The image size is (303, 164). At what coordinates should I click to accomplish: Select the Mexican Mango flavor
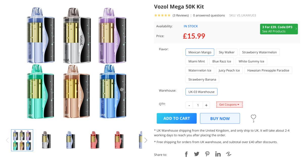click(x=200, y=52)
